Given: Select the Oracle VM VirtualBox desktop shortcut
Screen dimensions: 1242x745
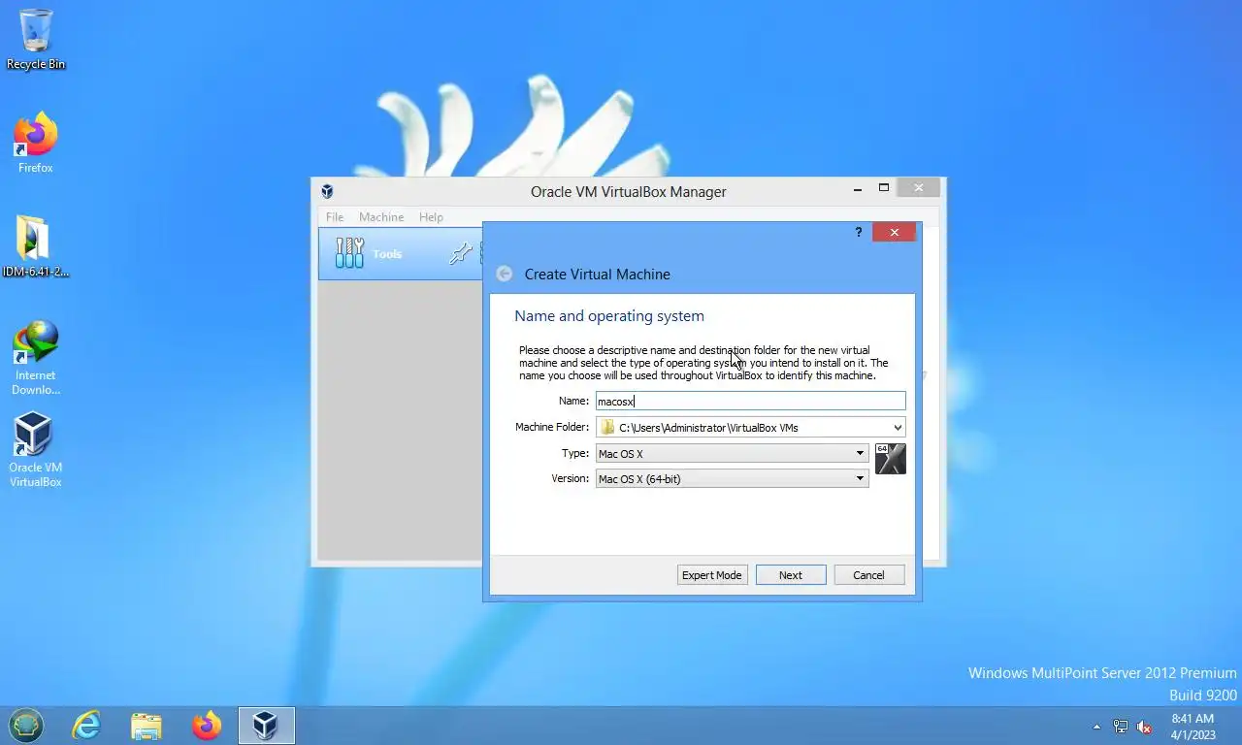Looking at the screenshot, I should [x=36, y=450].
